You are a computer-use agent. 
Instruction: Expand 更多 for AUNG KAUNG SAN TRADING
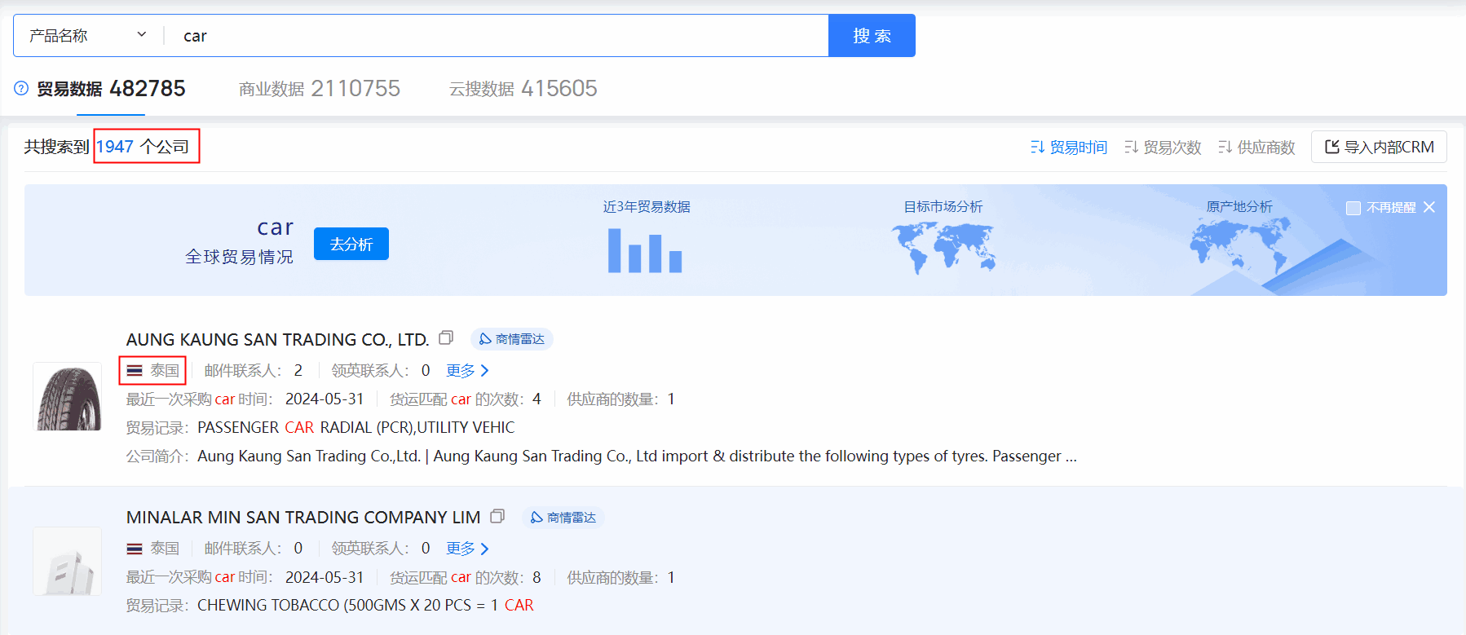(468, 371)
